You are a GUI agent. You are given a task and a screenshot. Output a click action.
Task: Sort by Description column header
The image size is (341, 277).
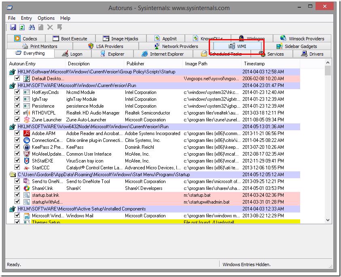pos(95,64)
